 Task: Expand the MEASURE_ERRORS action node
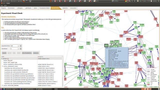[2, 85]
